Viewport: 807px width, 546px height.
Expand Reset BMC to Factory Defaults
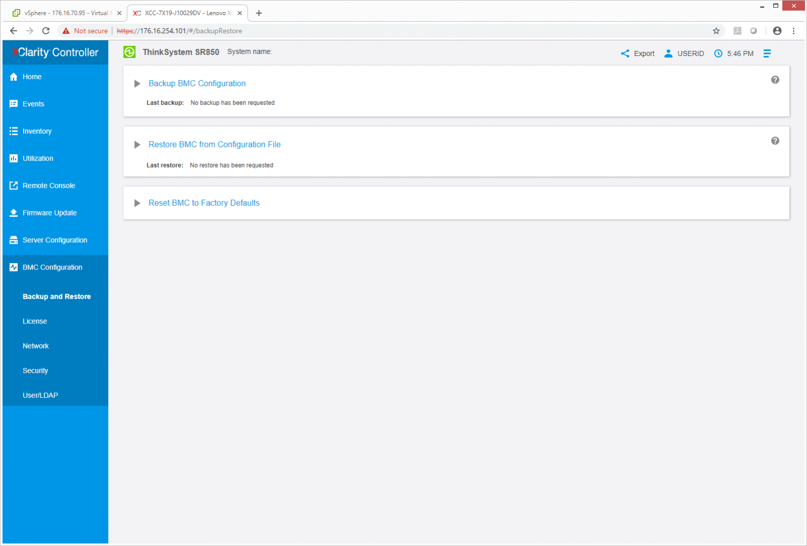tap(137, 203)
